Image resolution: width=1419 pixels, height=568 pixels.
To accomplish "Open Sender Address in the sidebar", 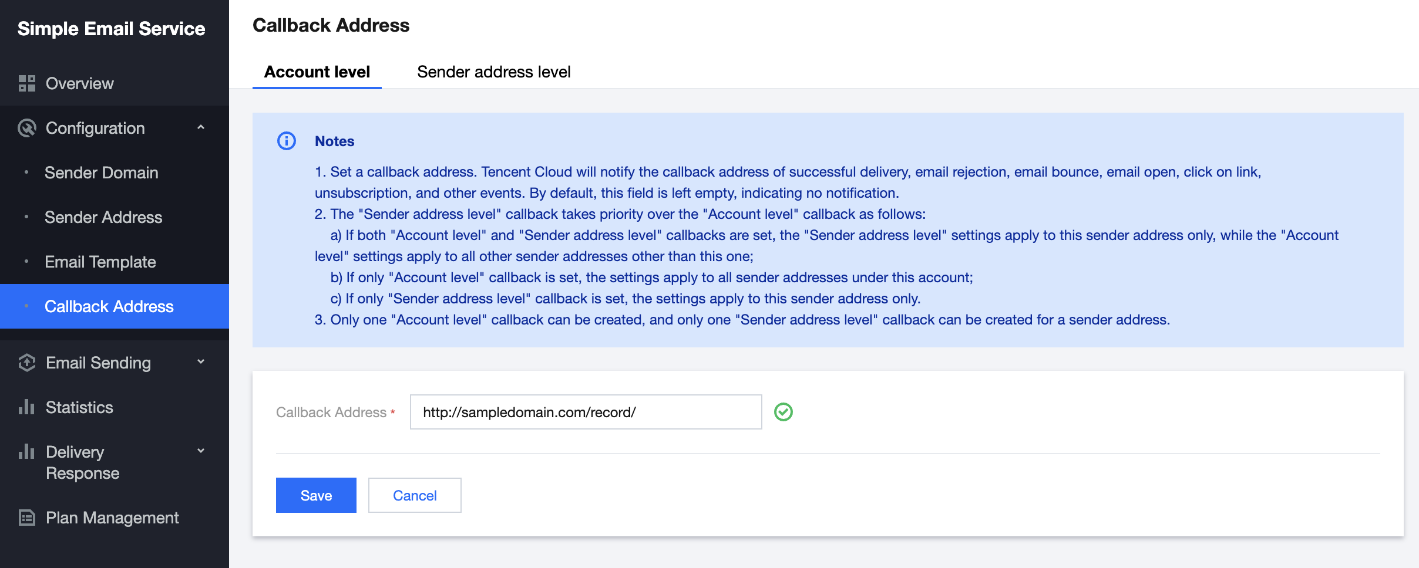I will pyautogui.click(x=103, y=217).
